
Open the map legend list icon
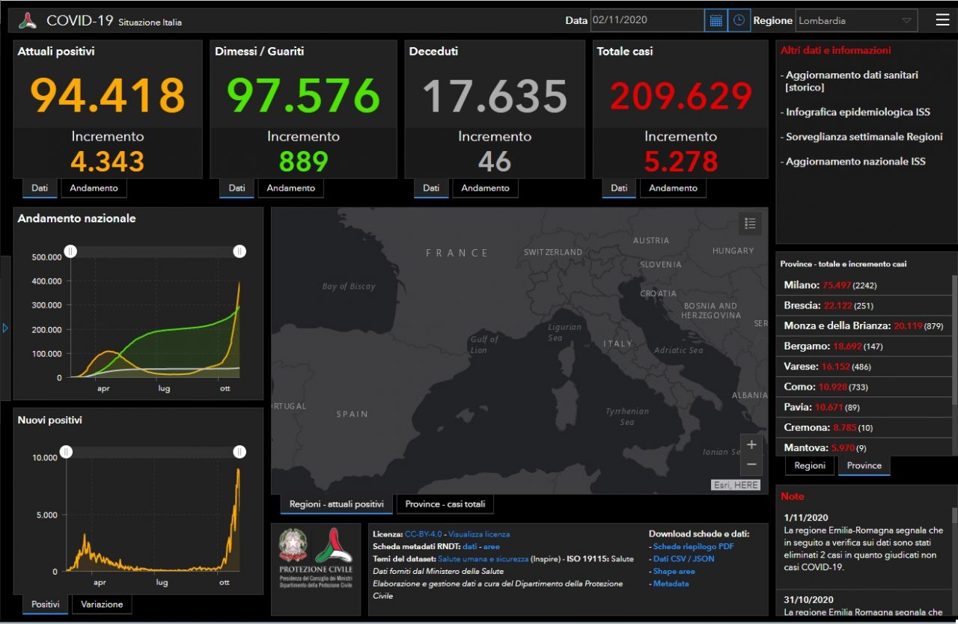(751, 223)
